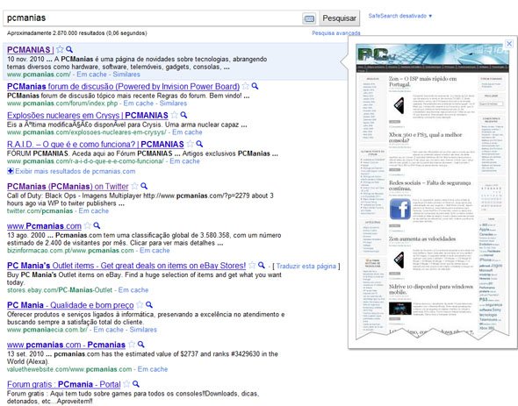Screen dimensions: 518x406
Task: Open Em cache for bizinformacao.com.pt result
Action: (155, 250)
